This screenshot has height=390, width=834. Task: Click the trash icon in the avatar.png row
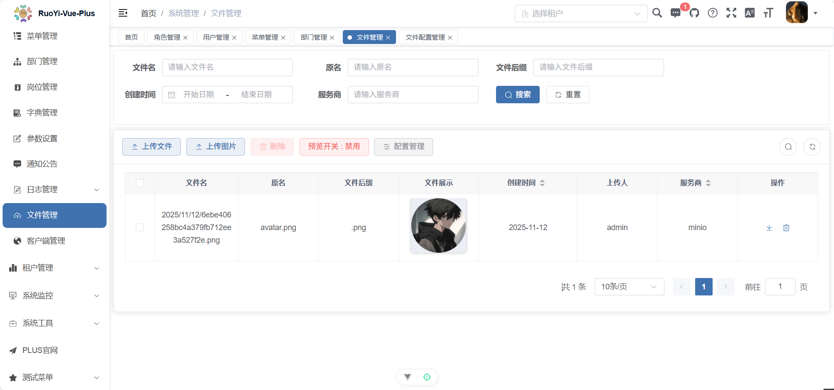click(786, 227)
